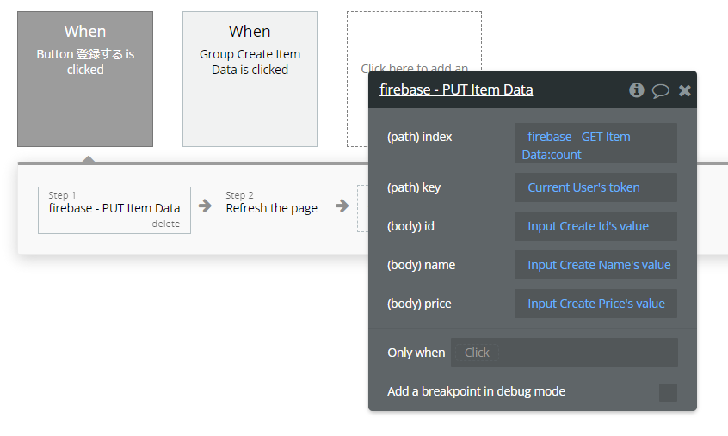This screenshot has height=436, width=728.
Task: Click the Only when condition field
Action: pyautogui.click(x=564, y=353)
